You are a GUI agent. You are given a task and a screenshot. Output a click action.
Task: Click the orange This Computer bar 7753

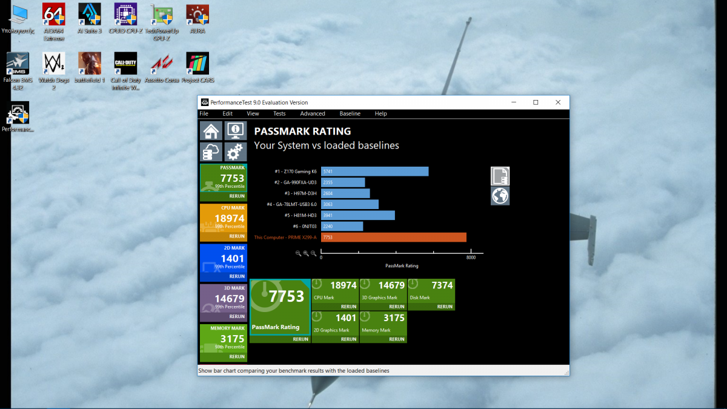coord(394,238)
